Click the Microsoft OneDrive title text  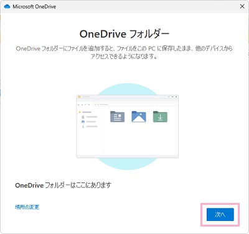pos(34,7)
